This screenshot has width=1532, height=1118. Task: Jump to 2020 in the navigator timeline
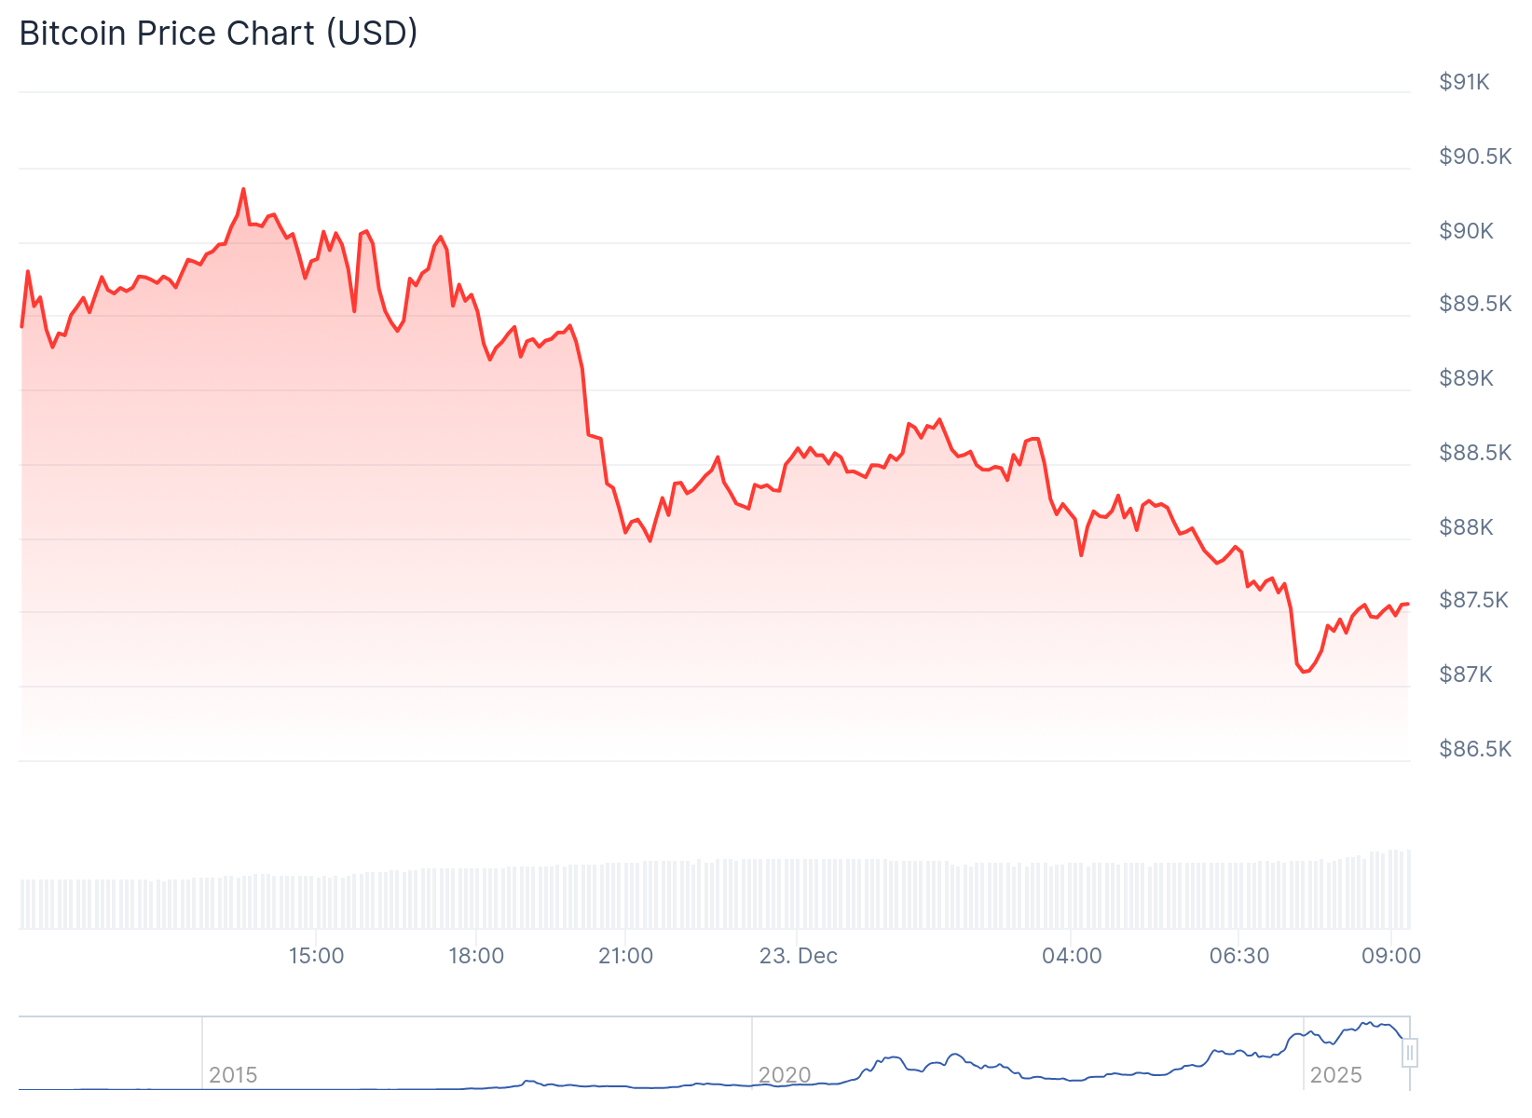(x=785, y=1075)
